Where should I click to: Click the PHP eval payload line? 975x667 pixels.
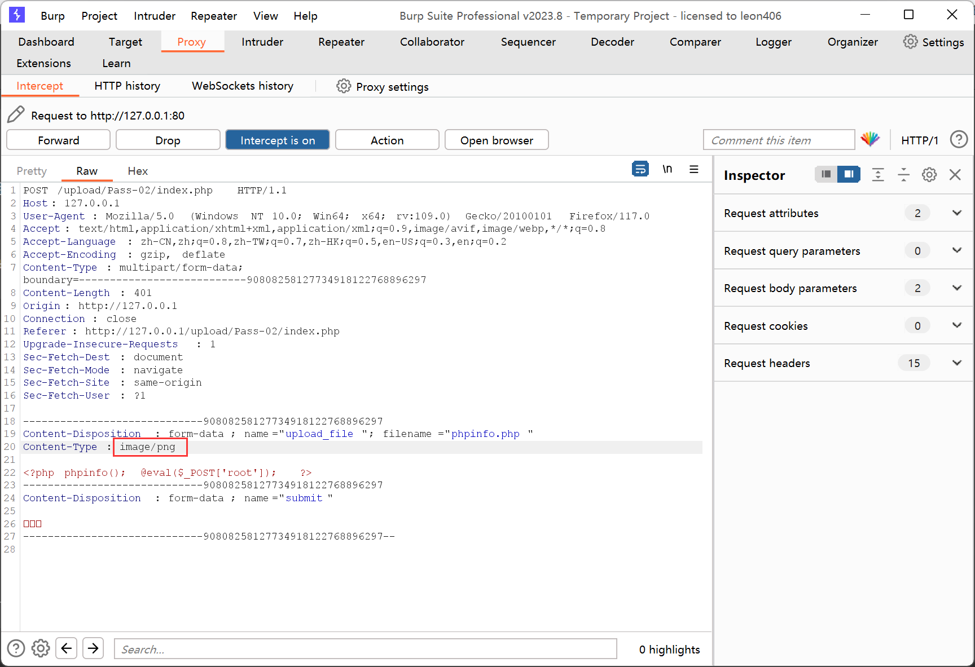pyautogui.click(x=168, y=472)
